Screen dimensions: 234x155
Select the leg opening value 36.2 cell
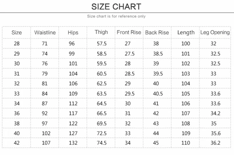point(215,143)
